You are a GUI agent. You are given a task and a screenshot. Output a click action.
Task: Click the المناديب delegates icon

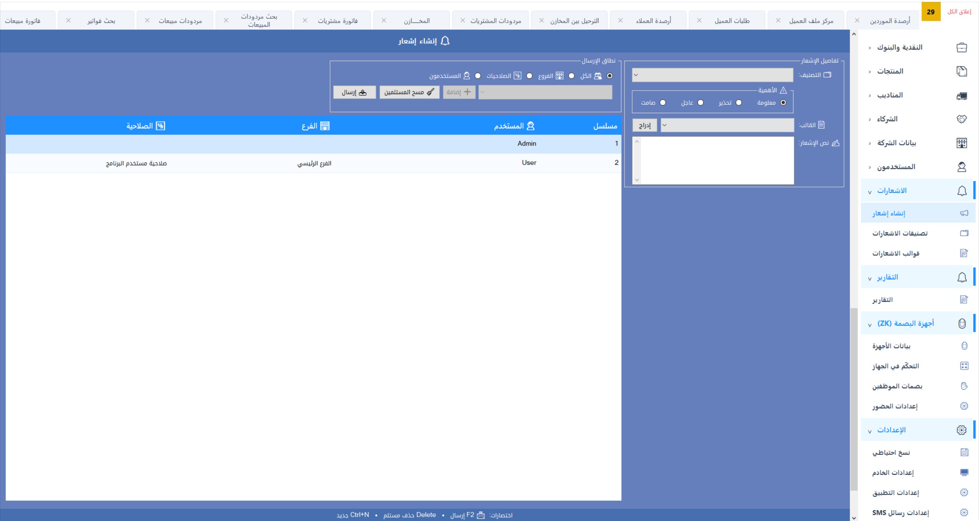(961, 96)
